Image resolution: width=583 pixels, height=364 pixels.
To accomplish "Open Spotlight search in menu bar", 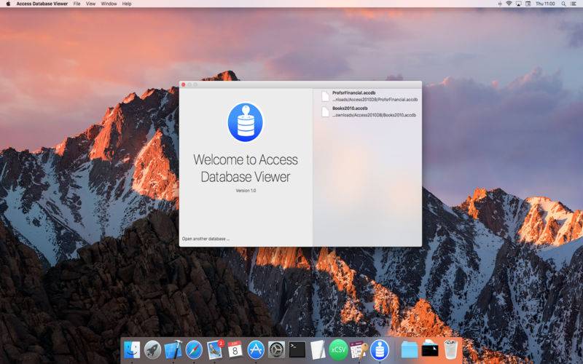I will tap(563, 4).
